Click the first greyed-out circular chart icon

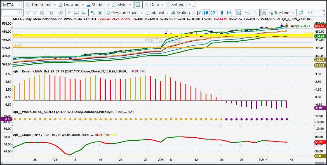(28, 13)
